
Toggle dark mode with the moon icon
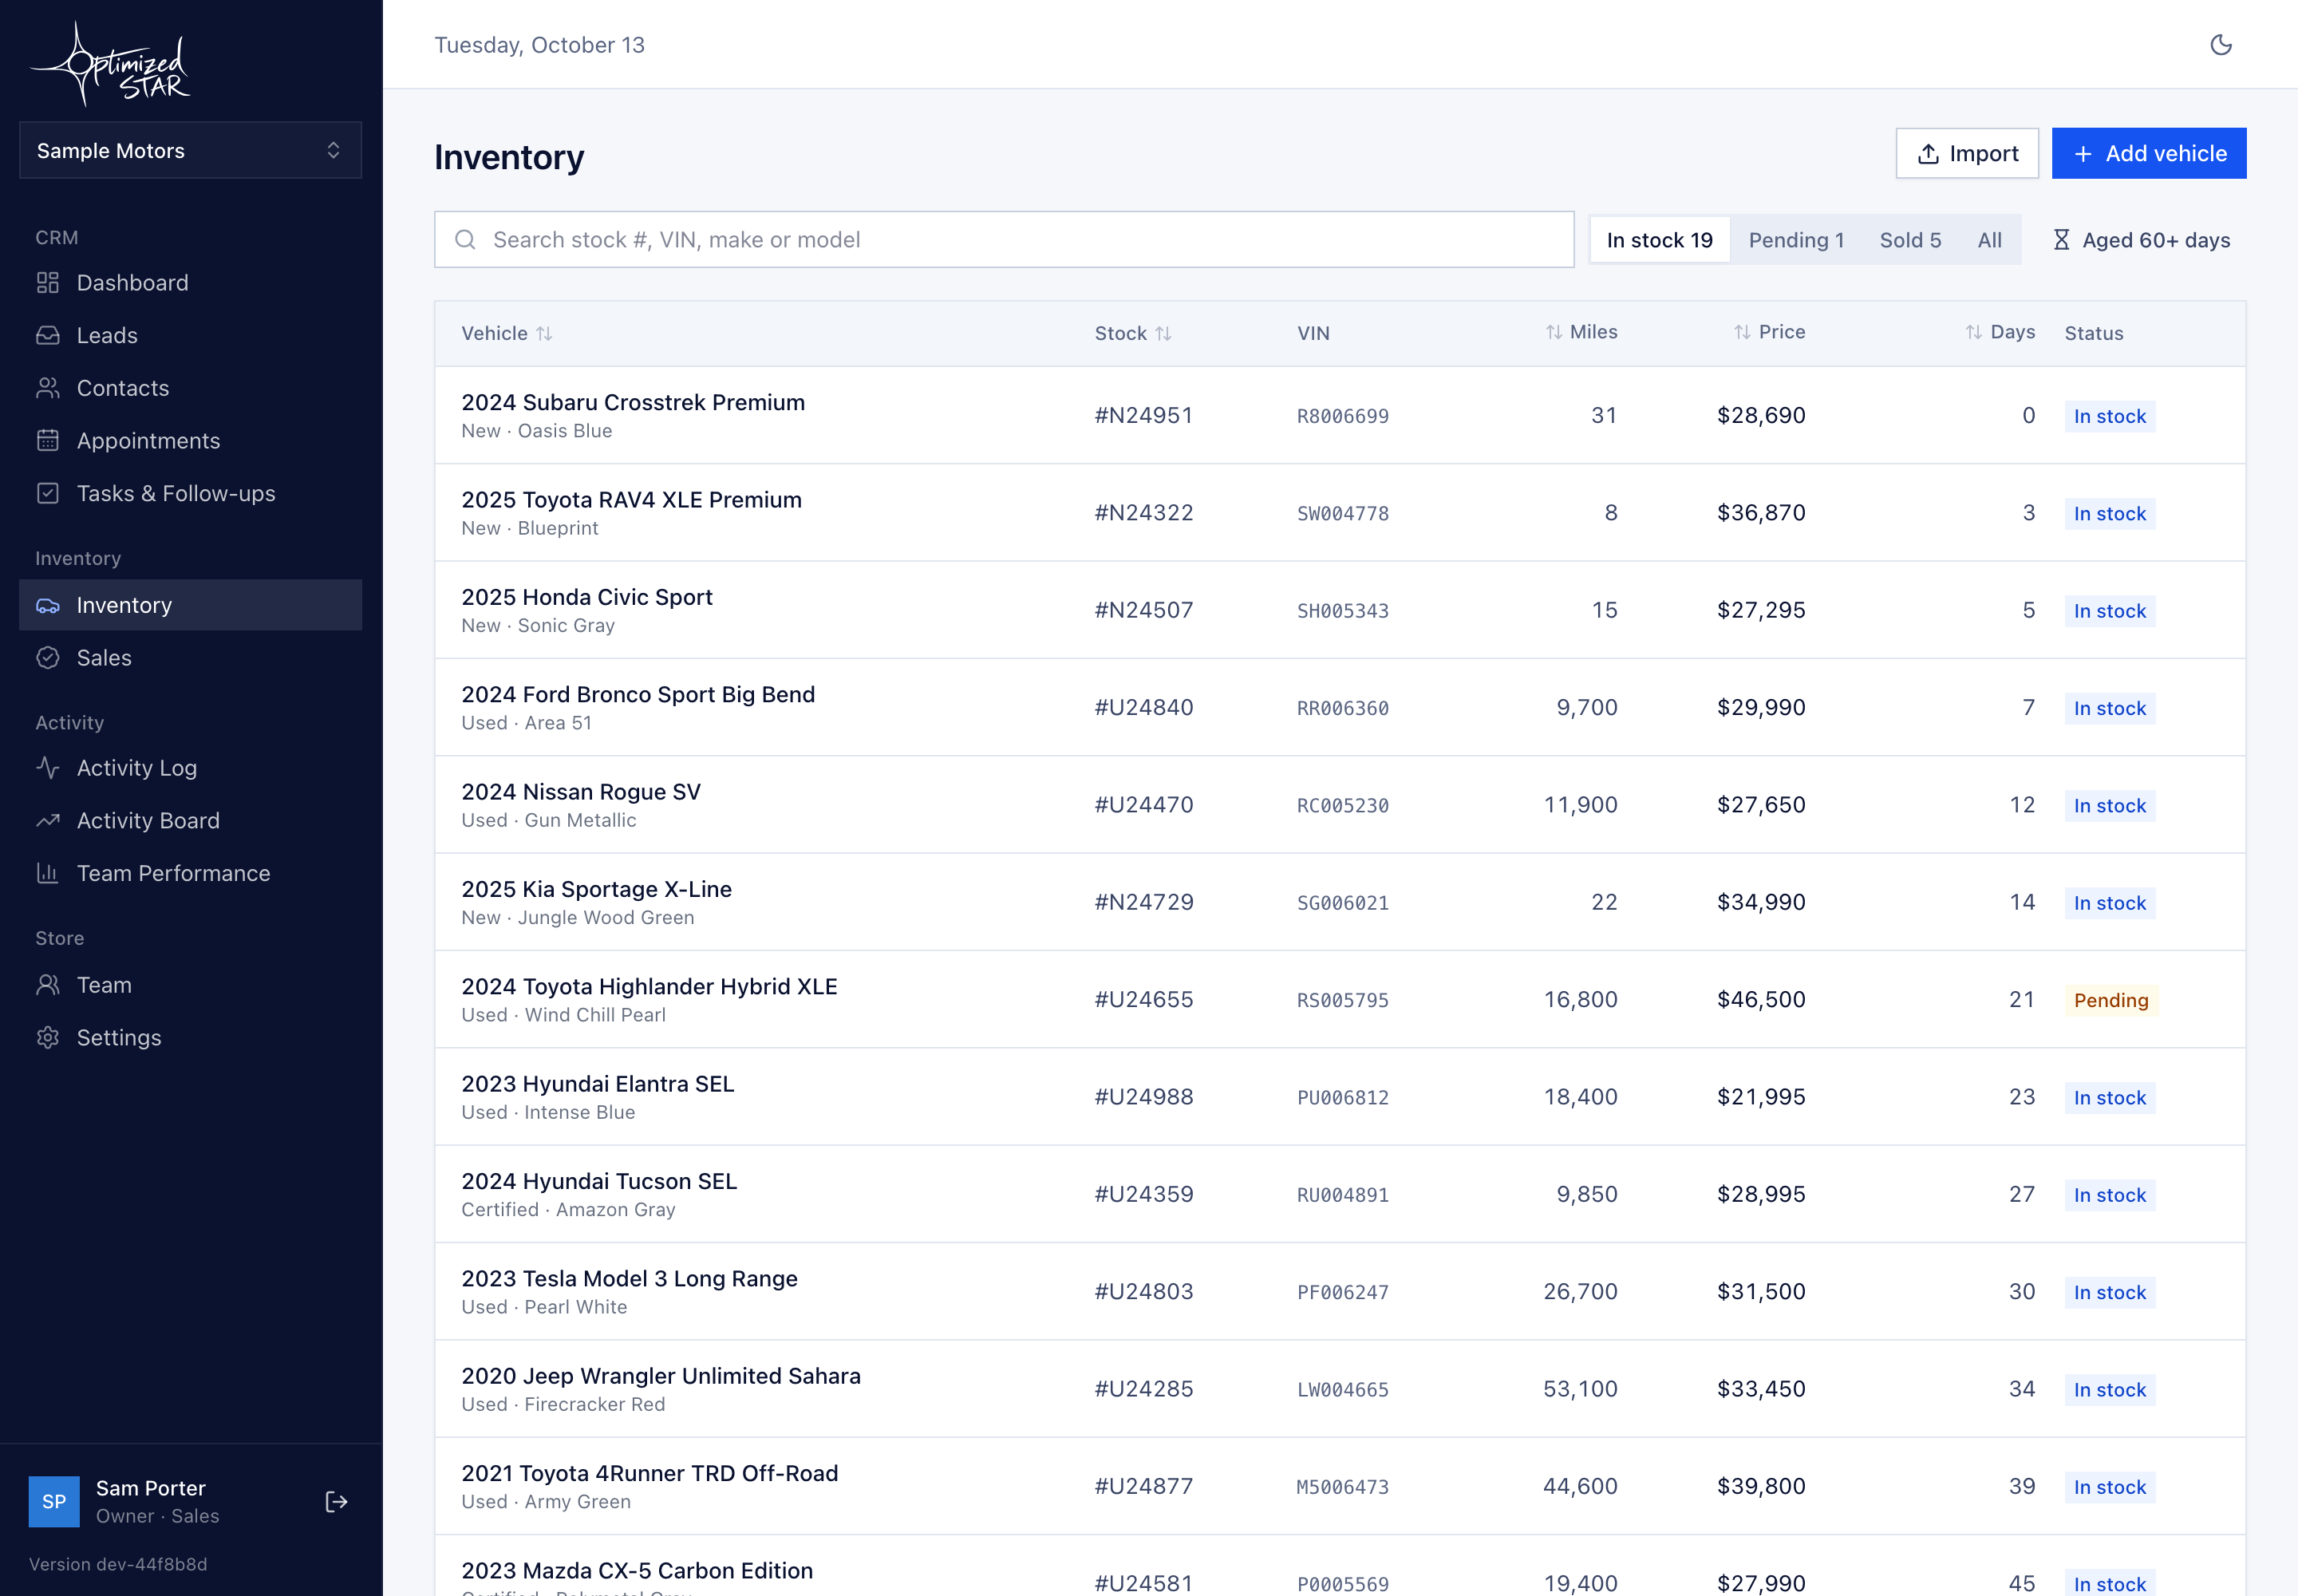coord(2220,44)
